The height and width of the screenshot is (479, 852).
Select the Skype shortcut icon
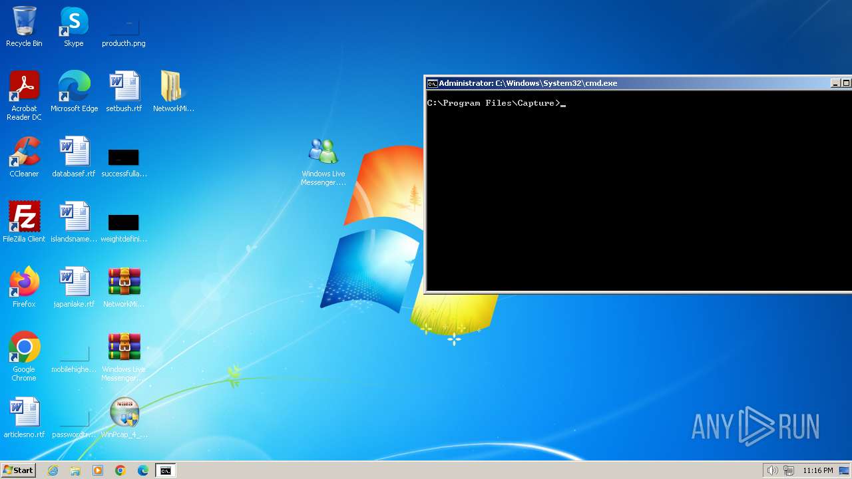[74, 27]
